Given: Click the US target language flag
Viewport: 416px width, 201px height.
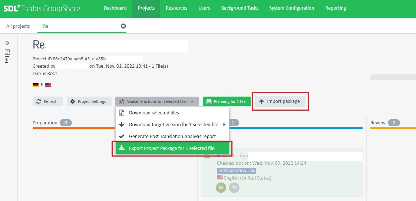Looking at the screenshot, I should click(x=48, y=85).
